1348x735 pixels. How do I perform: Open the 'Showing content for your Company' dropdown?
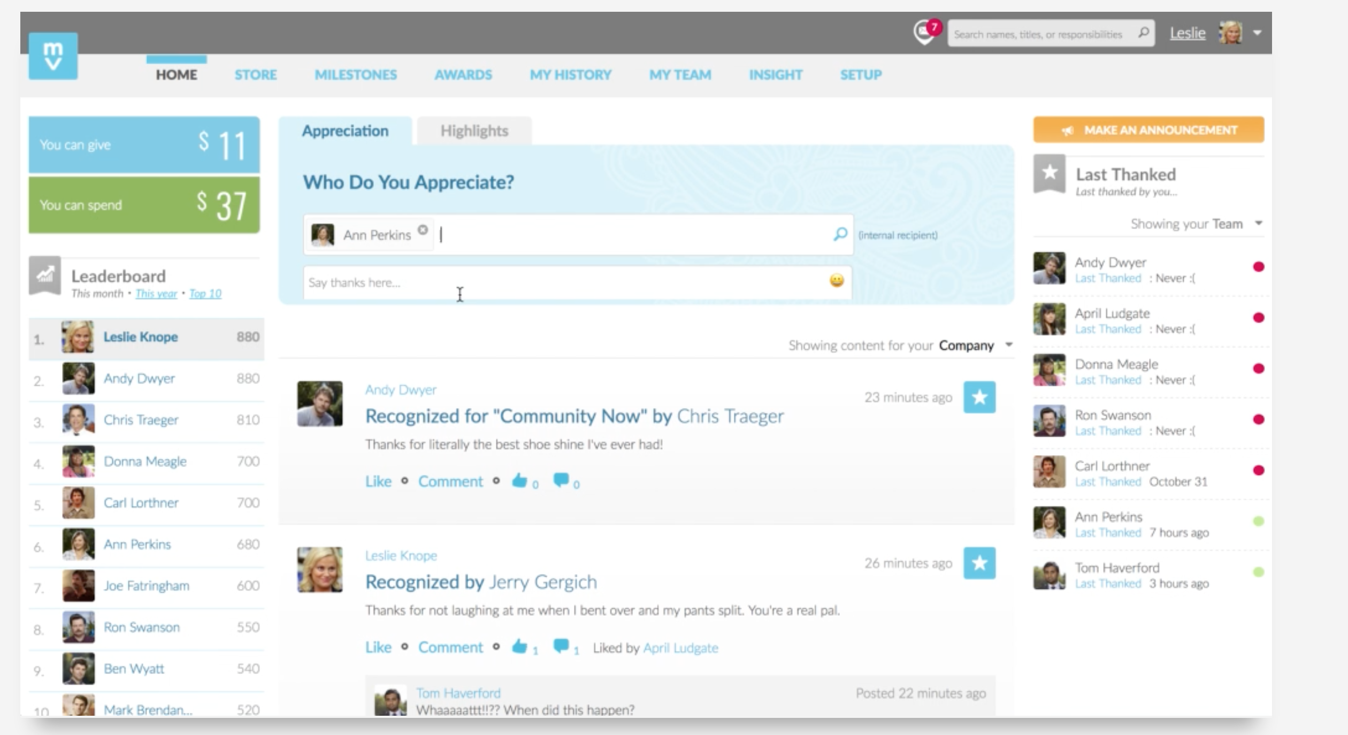[1008, 344]
